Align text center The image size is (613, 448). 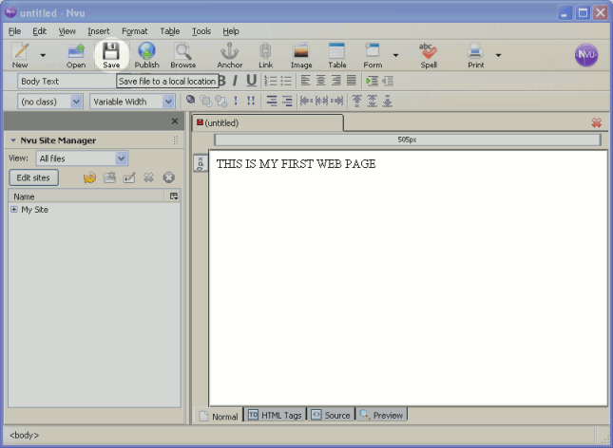tap(320, 81)
